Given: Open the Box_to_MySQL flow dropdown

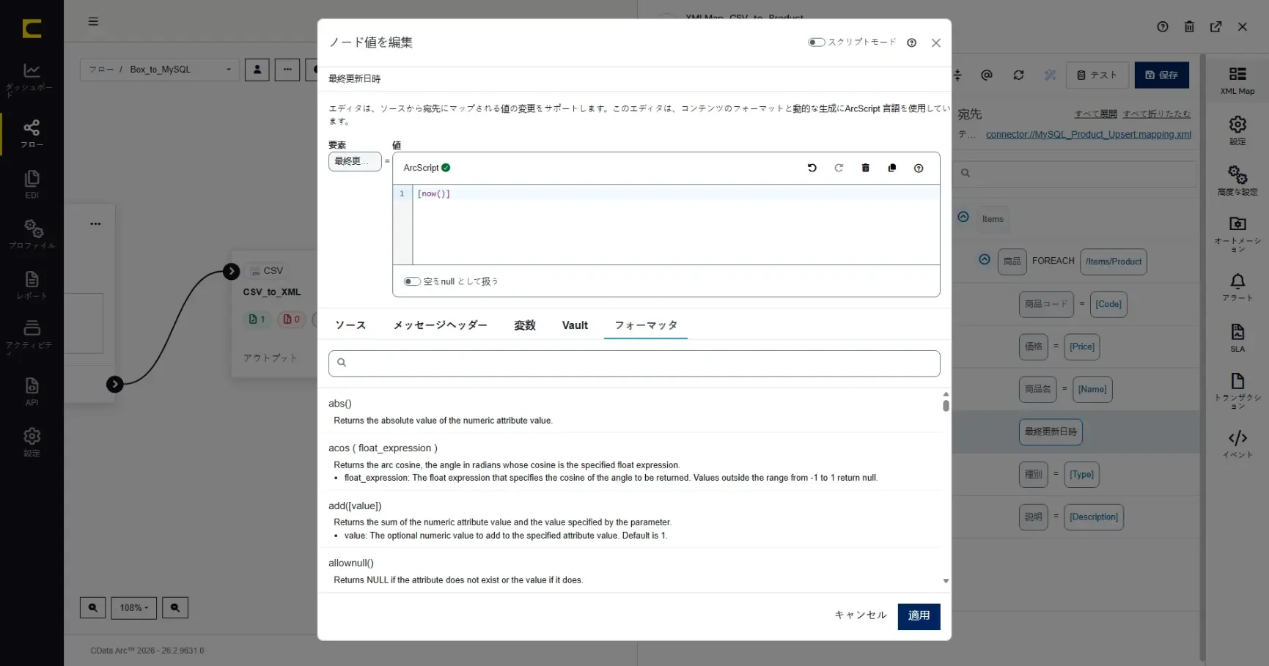Looking at the screenshot, I should click(x=159, y=70).
